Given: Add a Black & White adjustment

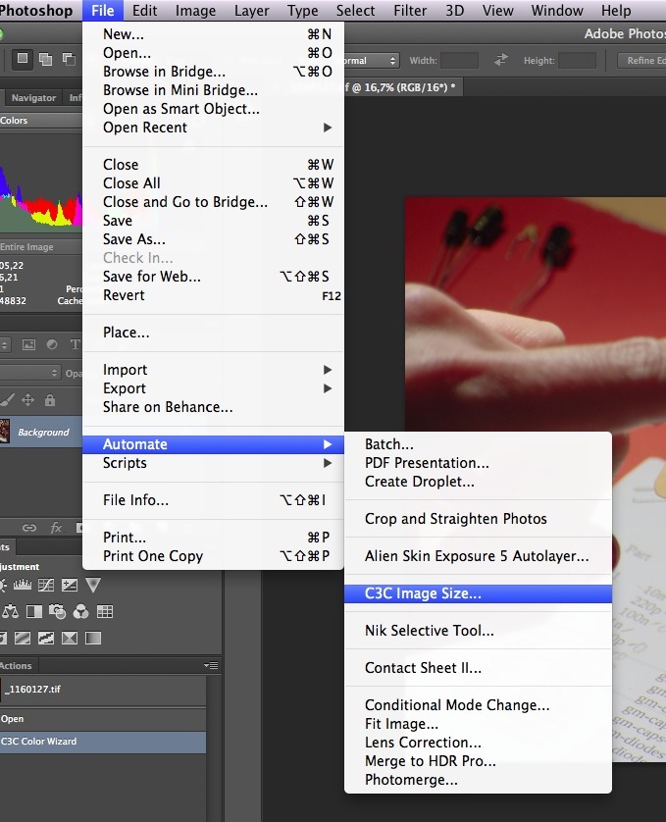Looking at the screenshot, I should (34, 611).
